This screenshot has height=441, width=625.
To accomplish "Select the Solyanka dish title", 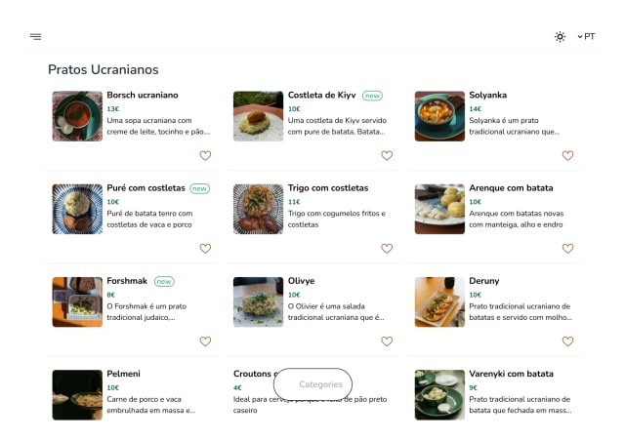I will 487,96.
